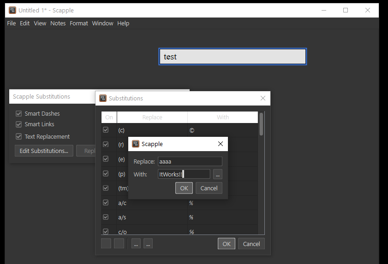388x264 pixels.
Task: Click the Substitutions window title icon
Action: click(103, 98)
